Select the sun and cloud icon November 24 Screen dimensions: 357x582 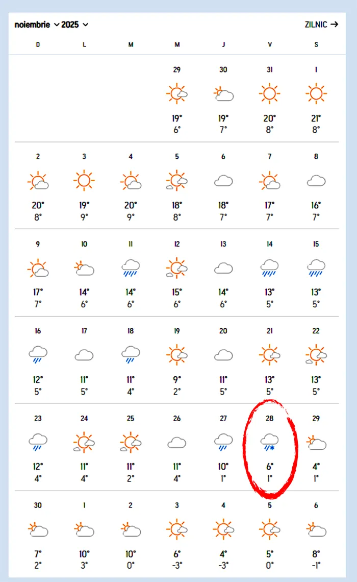coord(84,442)
